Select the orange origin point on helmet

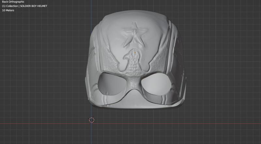[135, 53]
